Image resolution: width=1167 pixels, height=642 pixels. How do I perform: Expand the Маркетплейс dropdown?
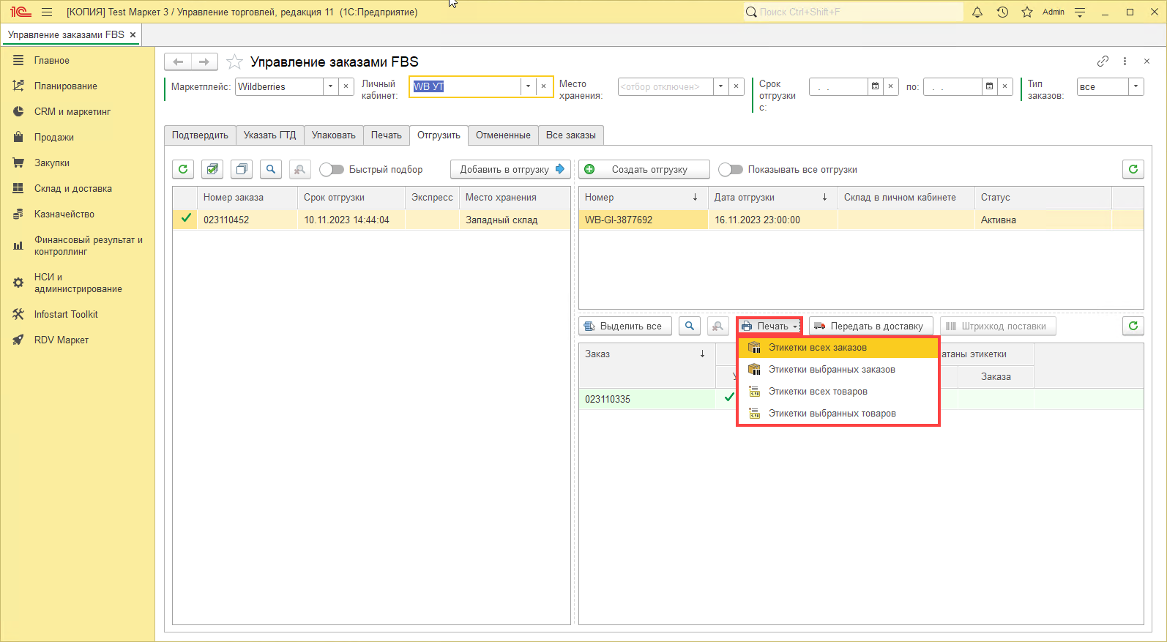click(x=330, y=86)
